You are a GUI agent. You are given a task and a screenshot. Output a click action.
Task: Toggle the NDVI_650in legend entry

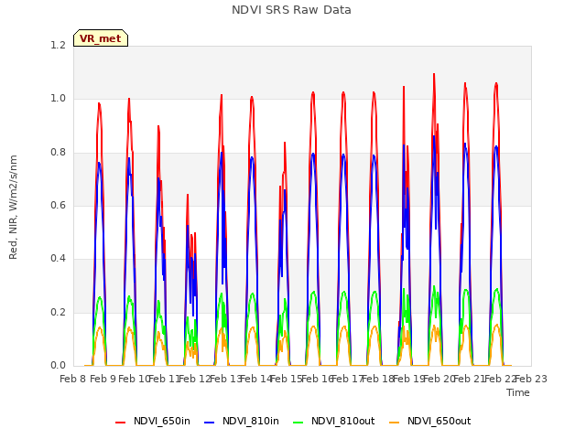[153, 422]
